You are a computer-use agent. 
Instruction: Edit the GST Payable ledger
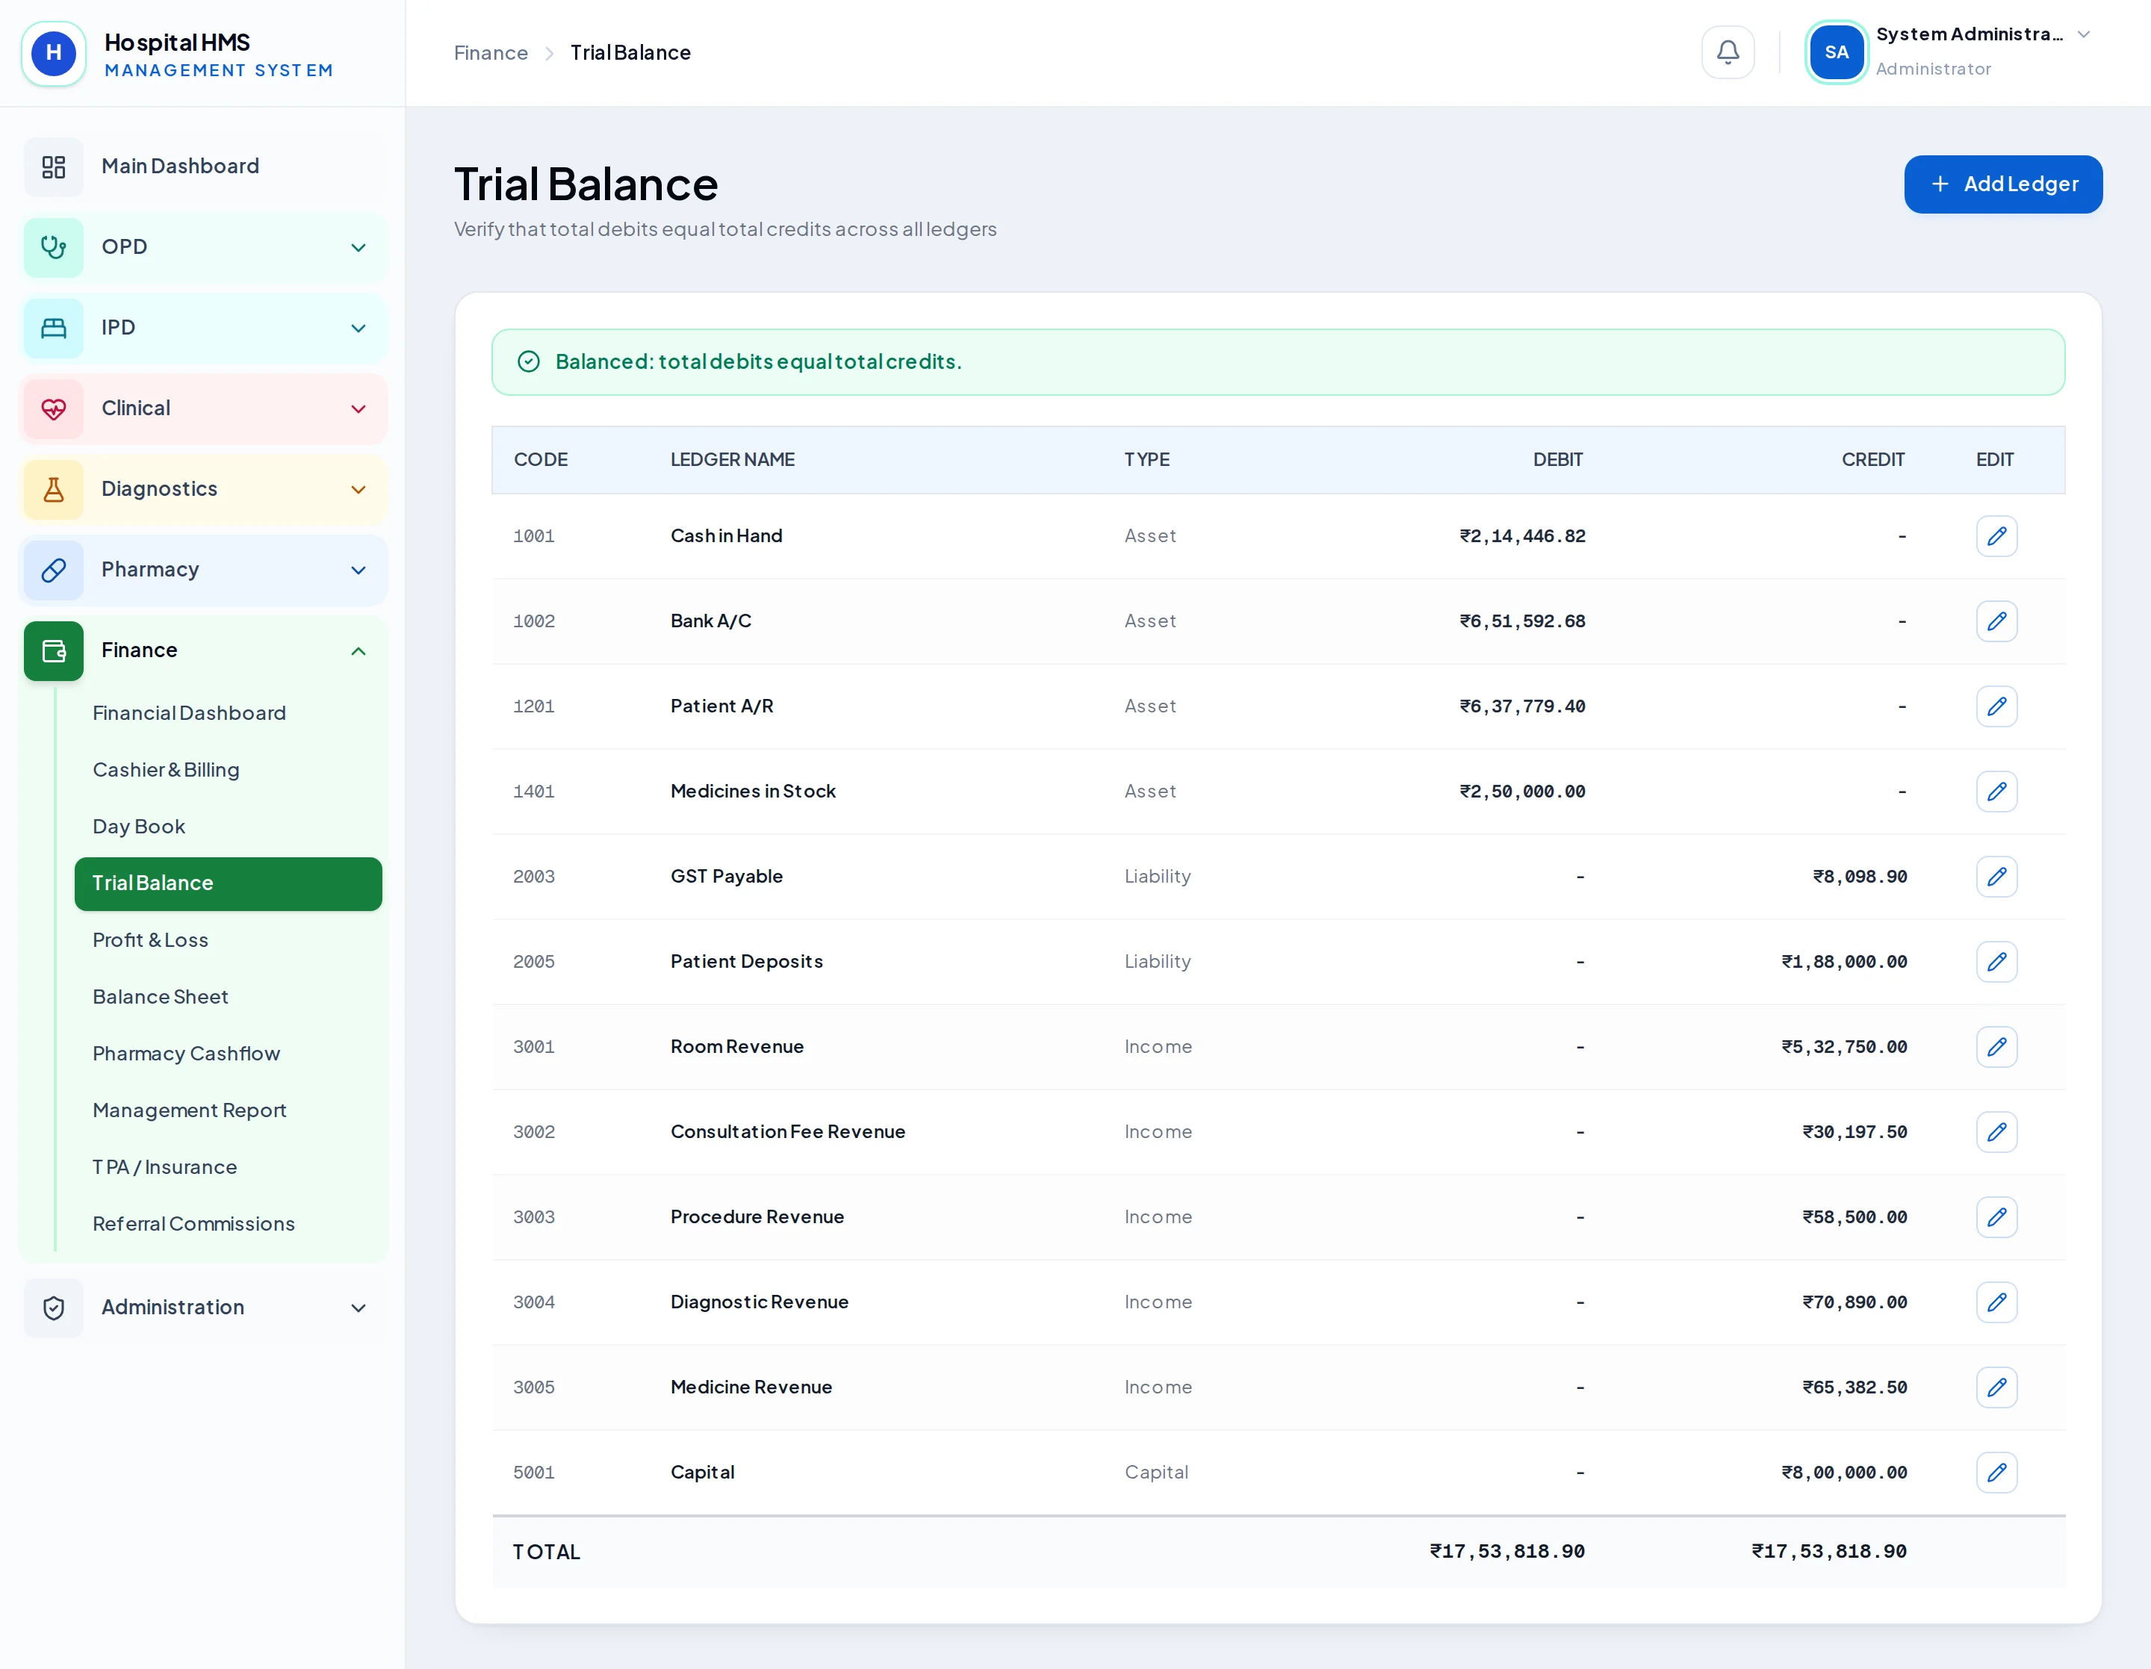pyautogui.click(x=1996, y=877)
